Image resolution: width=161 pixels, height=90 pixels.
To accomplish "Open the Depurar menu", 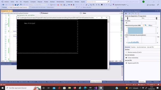I will coord(40,2).
